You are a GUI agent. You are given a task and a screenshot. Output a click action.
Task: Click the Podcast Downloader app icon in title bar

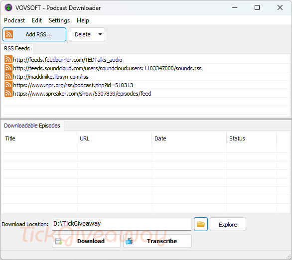tap(8, 7)
